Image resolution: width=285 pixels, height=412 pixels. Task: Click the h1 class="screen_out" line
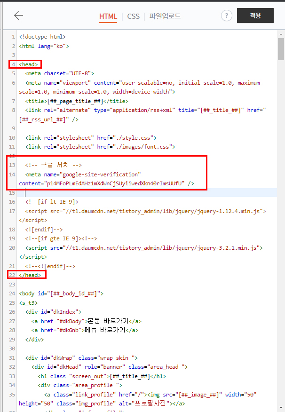pos(102,376)
